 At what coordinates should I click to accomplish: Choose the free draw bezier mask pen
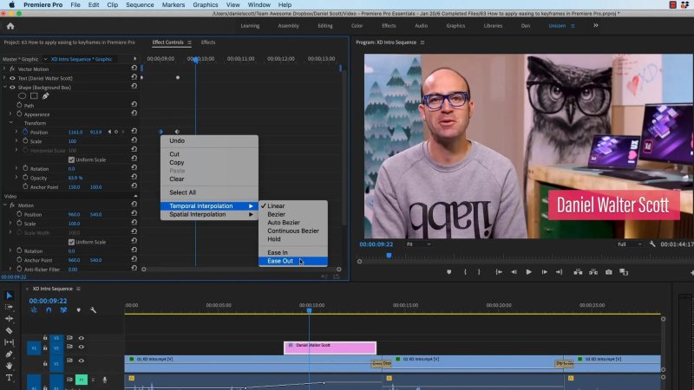[x=45, y=96]
